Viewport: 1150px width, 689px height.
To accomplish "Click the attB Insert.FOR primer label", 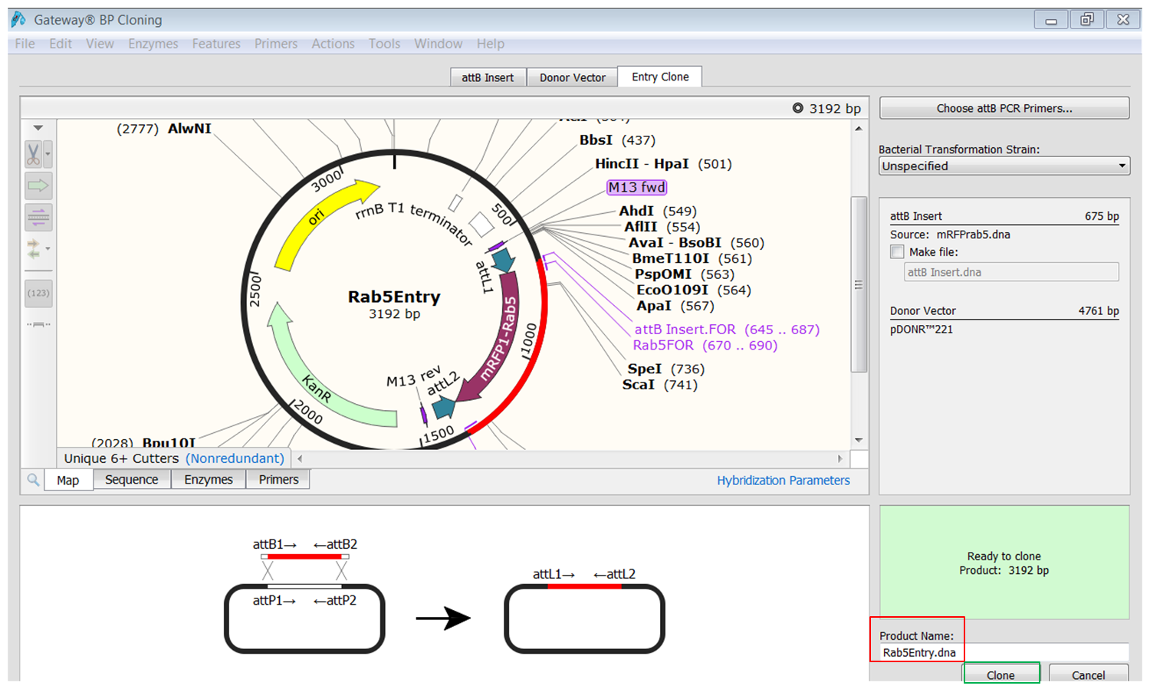I will point(727,330).
